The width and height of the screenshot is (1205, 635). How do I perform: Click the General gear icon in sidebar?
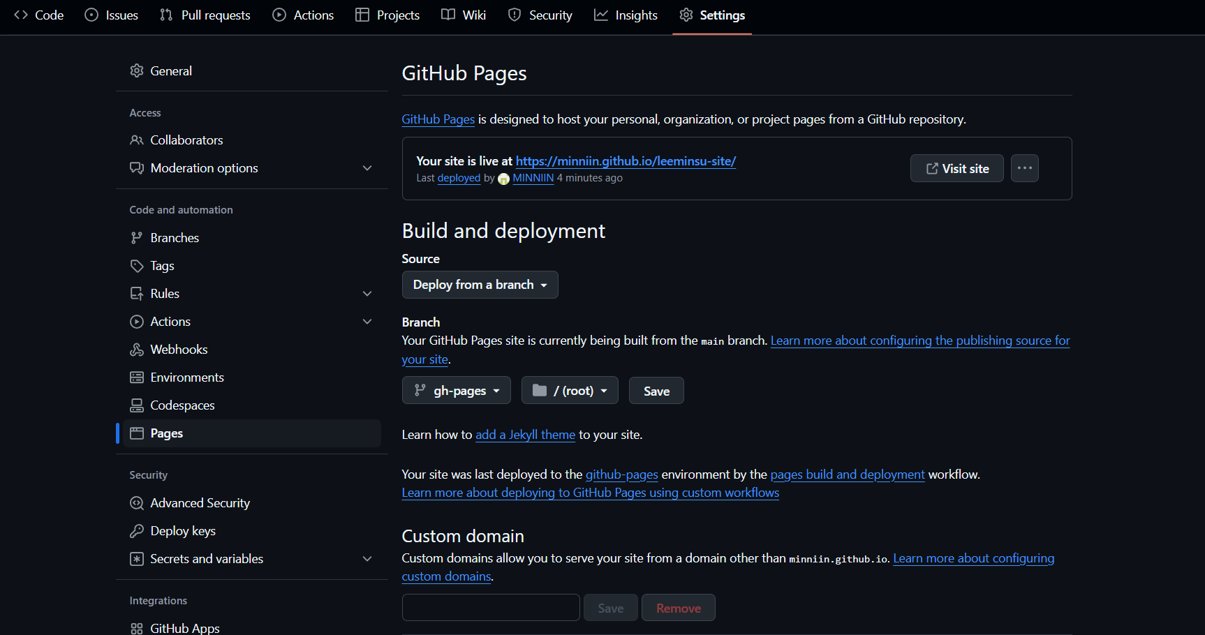pyautogui.click(x=137, y=70)
